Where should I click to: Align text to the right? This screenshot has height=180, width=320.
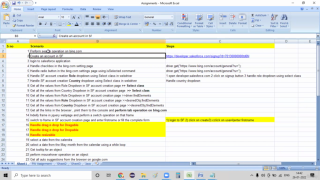[98, 24]
